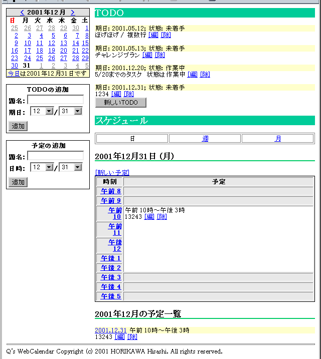Delete 13243 in the monthly schedule list
This screenshot has width=321, height=359.
click(x=132, y=337)
